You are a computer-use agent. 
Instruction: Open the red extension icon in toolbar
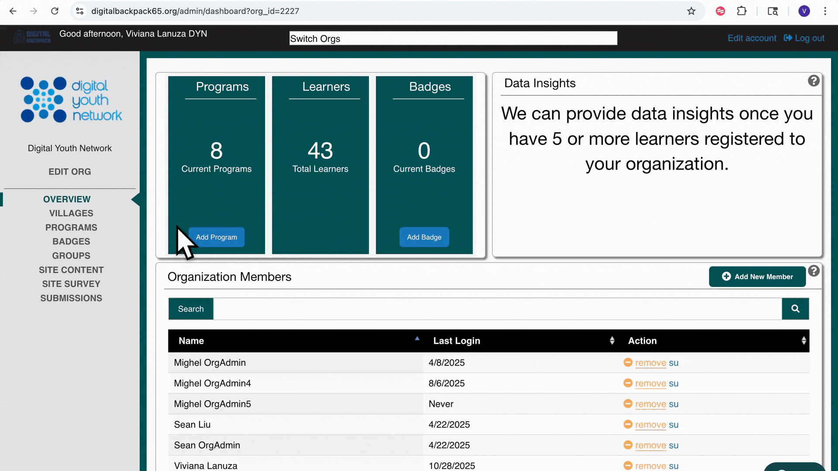coord(721,11)
